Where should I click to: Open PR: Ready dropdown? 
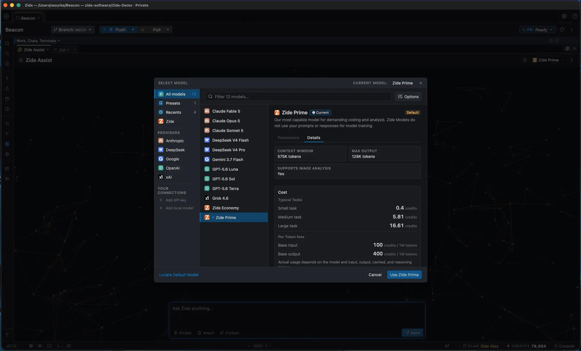click(537, 30)
